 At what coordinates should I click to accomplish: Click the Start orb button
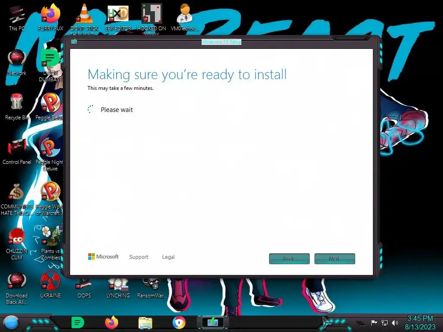pos(11,323)
